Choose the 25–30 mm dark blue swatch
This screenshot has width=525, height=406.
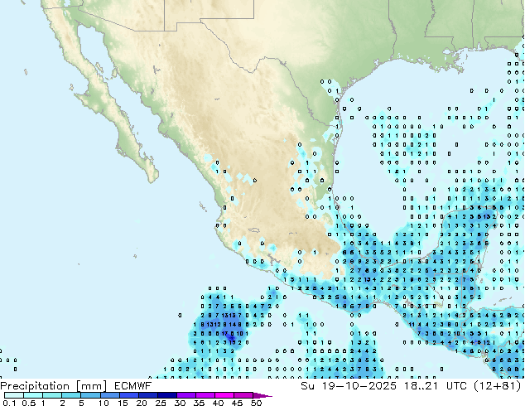pyautogui.click(x=167, y=395)
